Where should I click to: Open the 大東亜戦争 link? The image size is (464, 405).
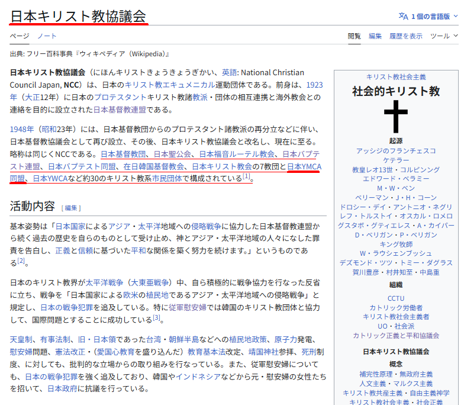(x=149, y=283)
